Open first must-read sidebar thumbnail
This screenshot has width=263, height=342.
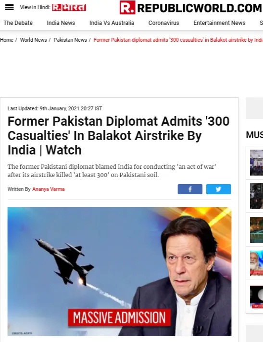[x=256, y=163]
